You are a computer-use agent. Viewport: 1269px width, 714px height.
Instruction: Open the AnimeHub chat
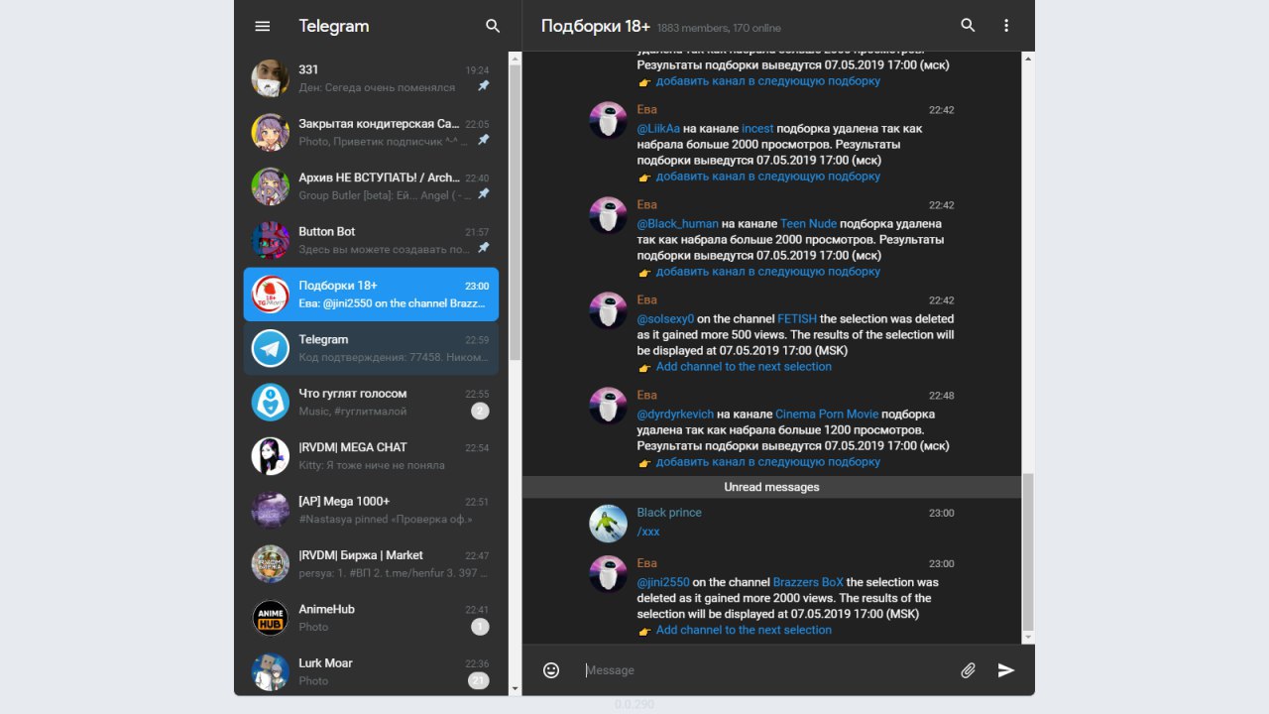point(371,618)
